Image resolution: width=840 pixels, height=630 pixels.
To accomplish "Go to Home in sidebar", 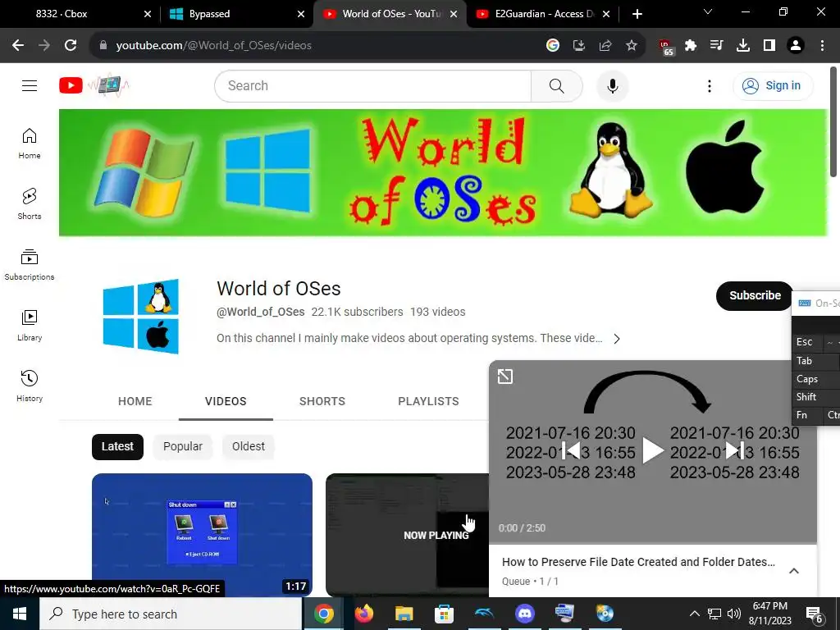I will (x=30, y=144).
